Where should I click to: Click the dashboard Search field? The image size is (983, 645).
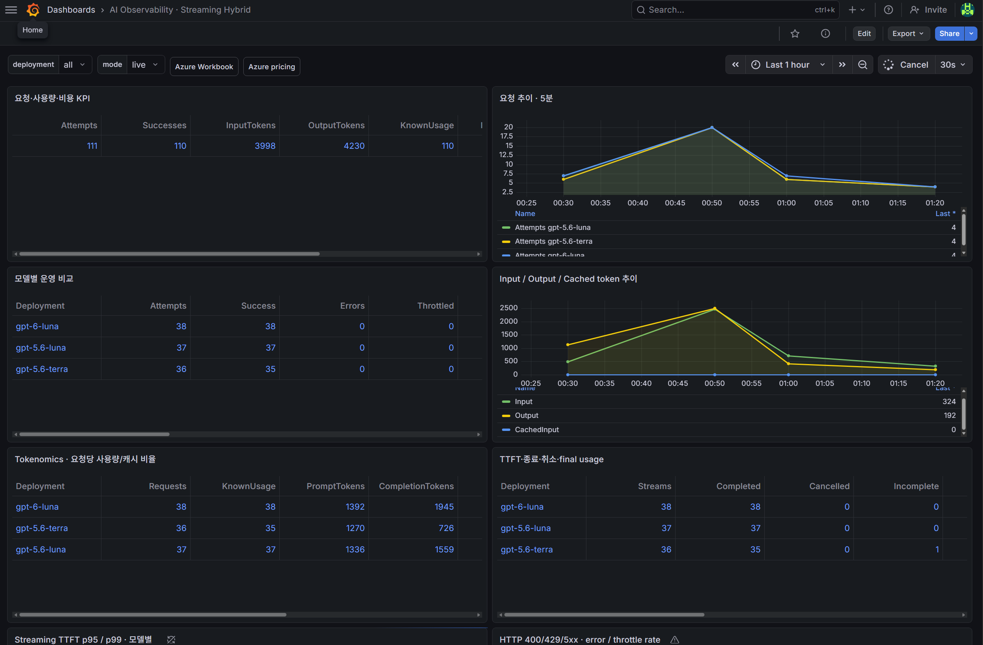click(735, 10)
